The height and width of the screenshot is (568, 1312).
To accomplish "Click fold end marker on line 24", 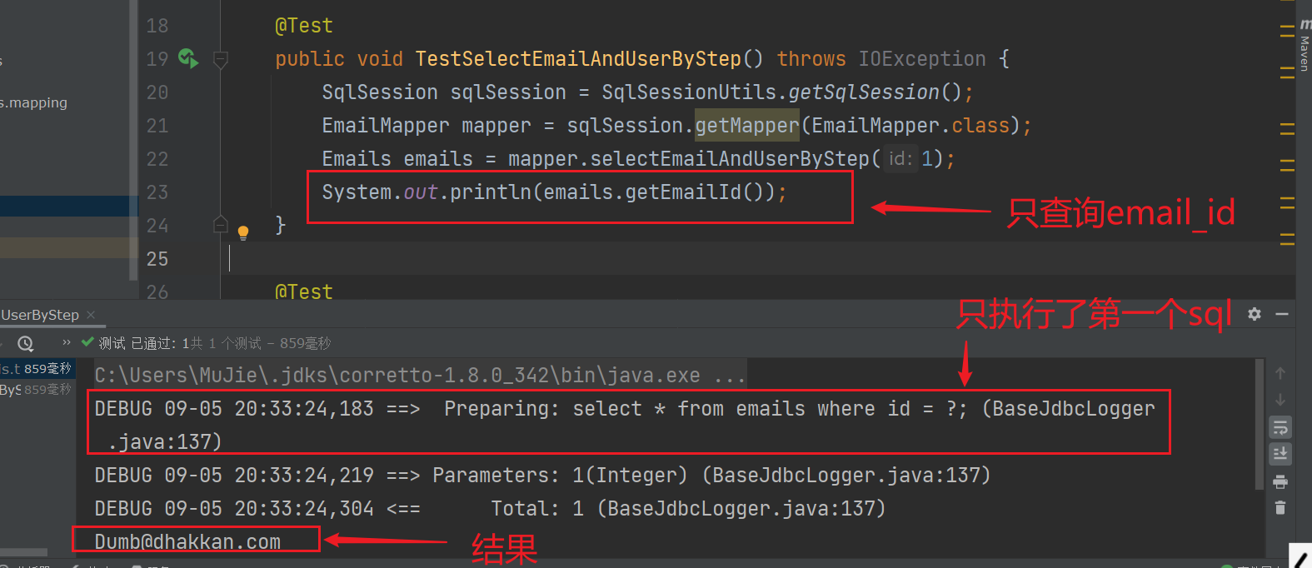I will click(x=221, y=225).
